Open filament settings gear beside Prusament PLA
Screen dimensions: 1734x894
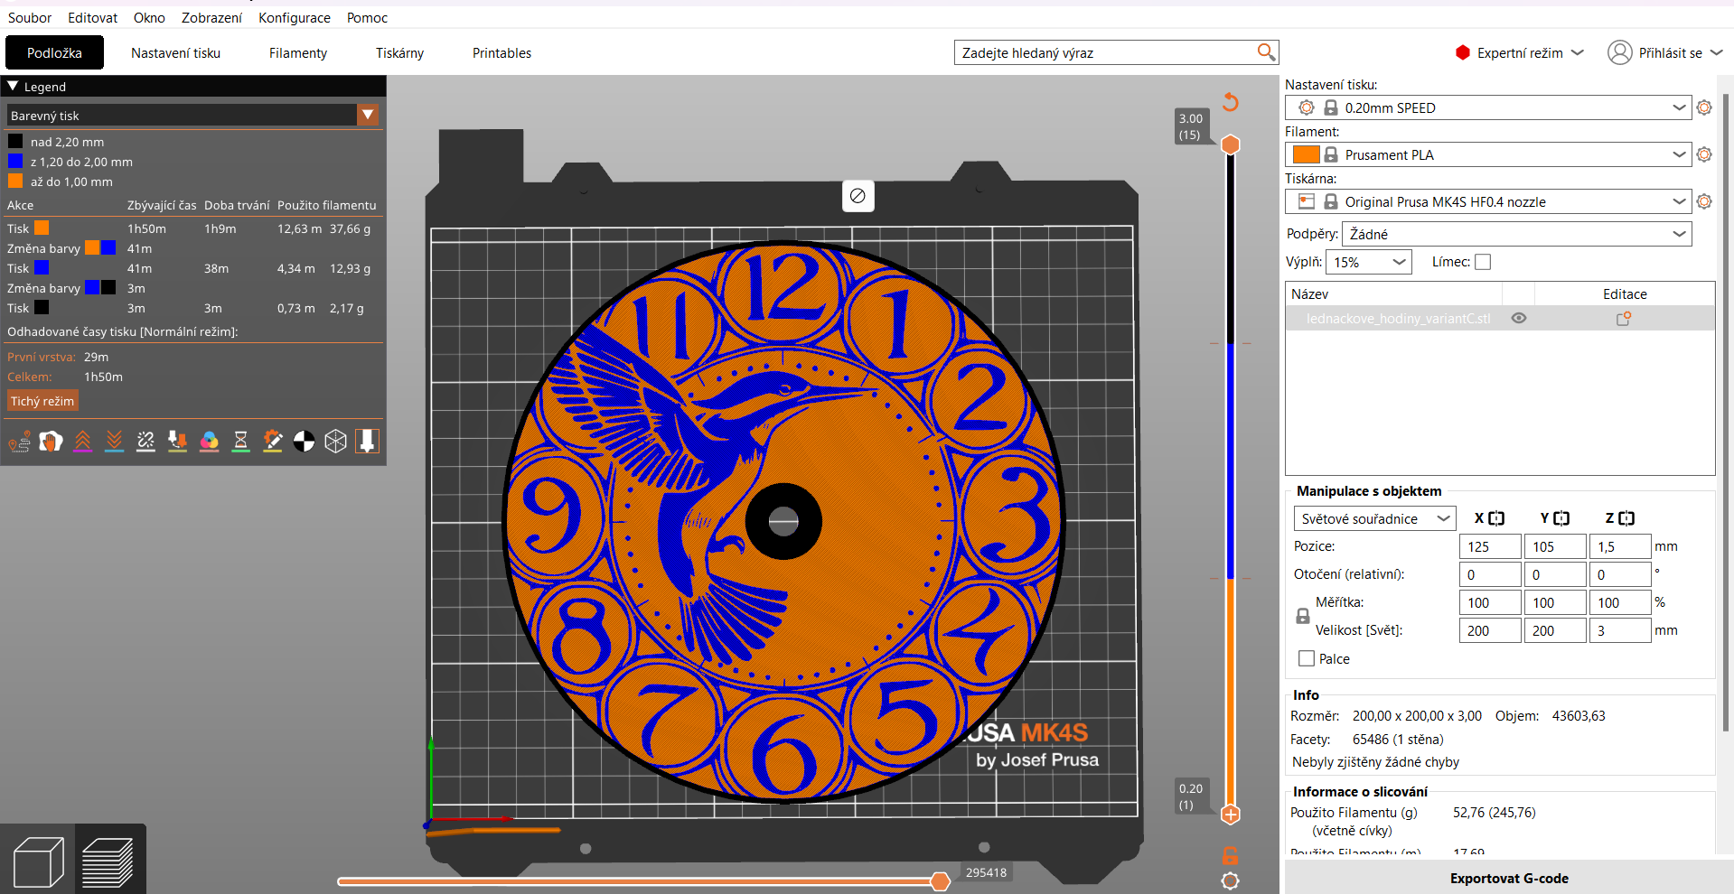click(x=1704, y=154)
